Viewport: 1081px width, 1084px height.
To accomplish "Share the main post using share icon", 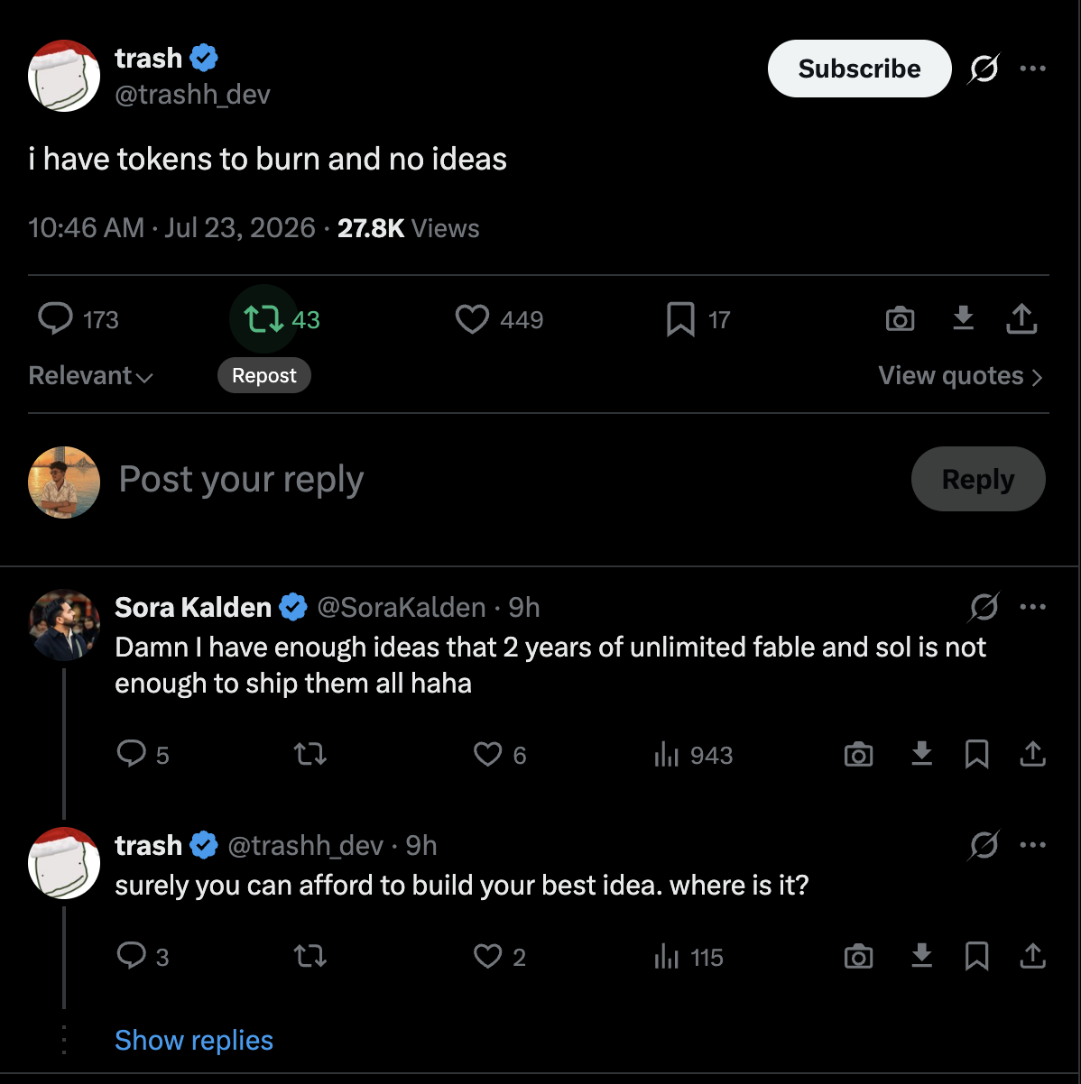I will (1021, 318).
